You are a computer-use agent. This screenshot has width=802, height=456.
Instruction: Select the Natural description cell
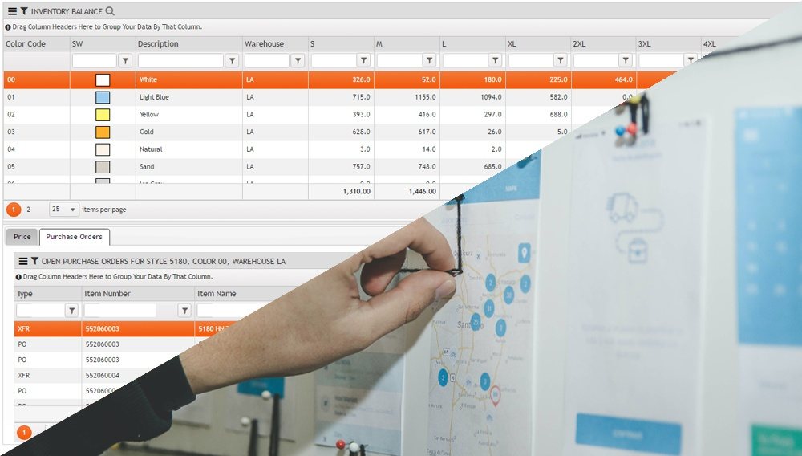[188, 149]
